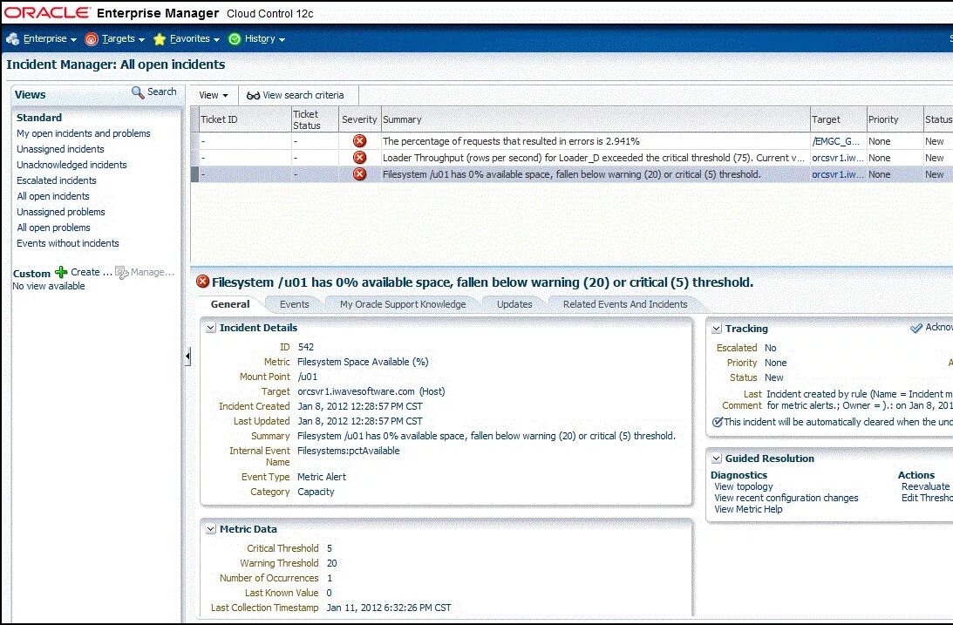Click the row handle of selected Filesystem row
Screen dimensions: 953x625
click(195, 174)
